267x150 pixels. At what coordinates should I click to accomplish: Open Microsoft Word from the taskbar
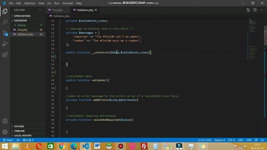tap(97, 146)
